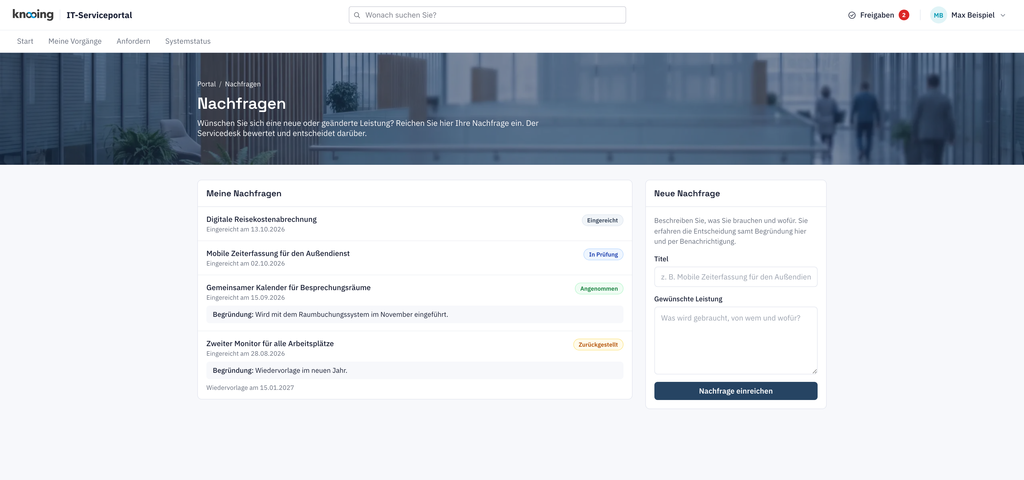Go to Meine Vorgänge
The width and height of the screenshot is (1024, 480).
click(x=75, y=41)
